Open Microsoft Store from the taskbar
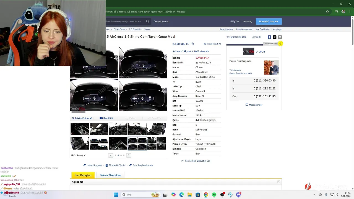 coord(198,195)
